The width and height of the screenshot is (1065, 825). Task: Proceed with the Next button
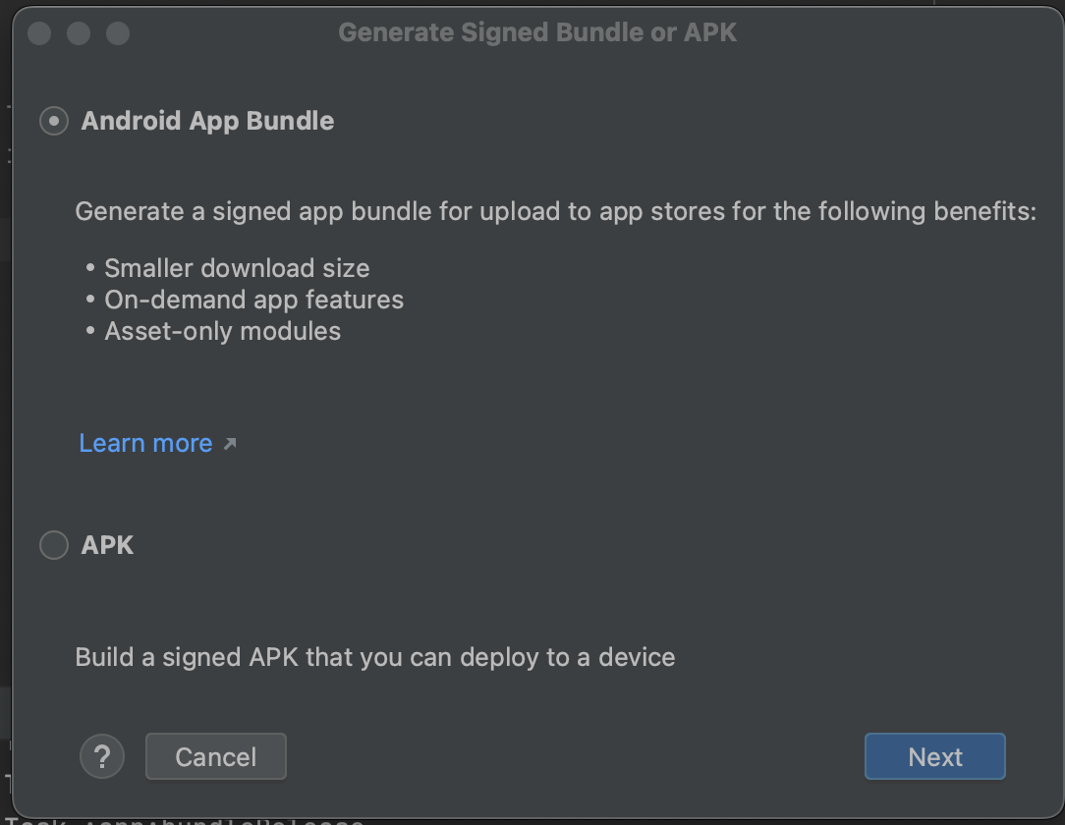934,756
